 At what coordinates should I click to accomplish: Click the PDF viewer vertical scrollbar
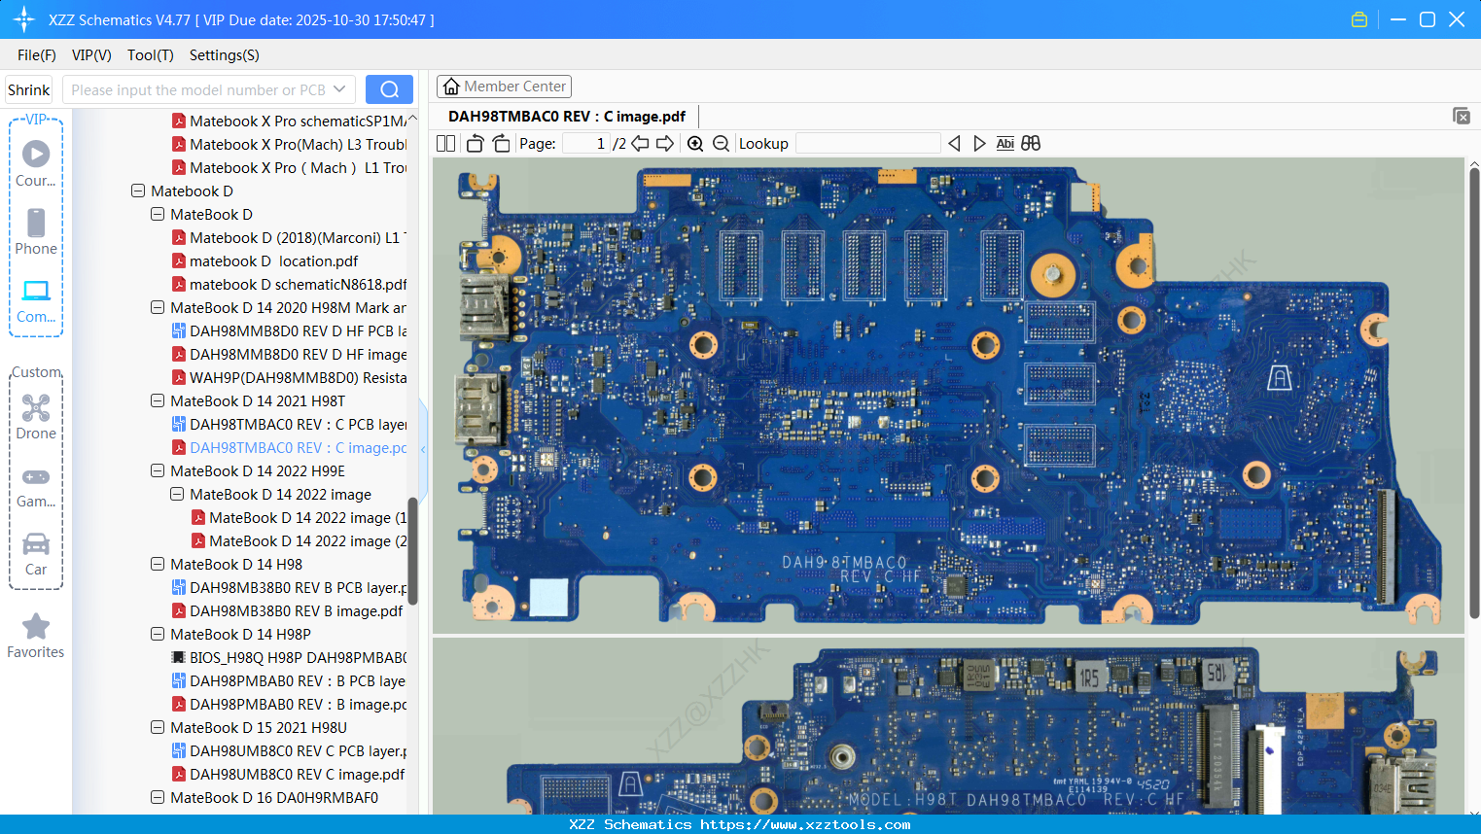tap(1474, 394)
